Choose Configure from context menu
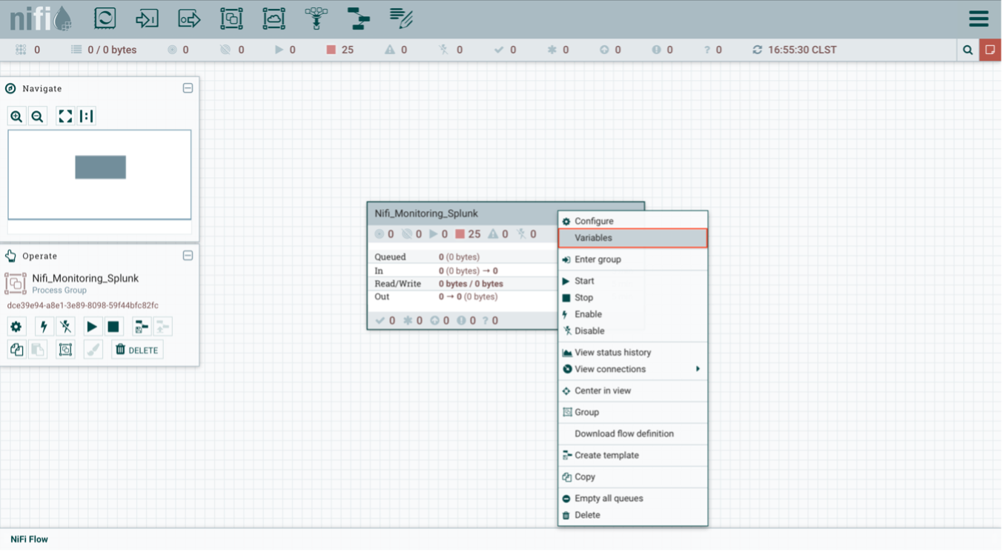 [x=632, y=221]
